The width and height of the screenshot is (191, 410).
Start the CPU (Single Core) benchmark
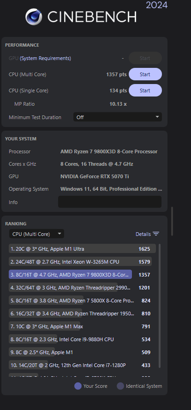tap(145, 90)
